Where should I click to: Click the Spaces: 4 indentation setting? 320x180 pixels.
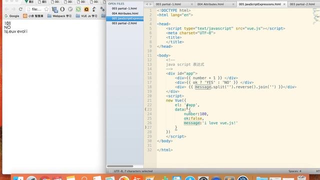tap(294, 171)
